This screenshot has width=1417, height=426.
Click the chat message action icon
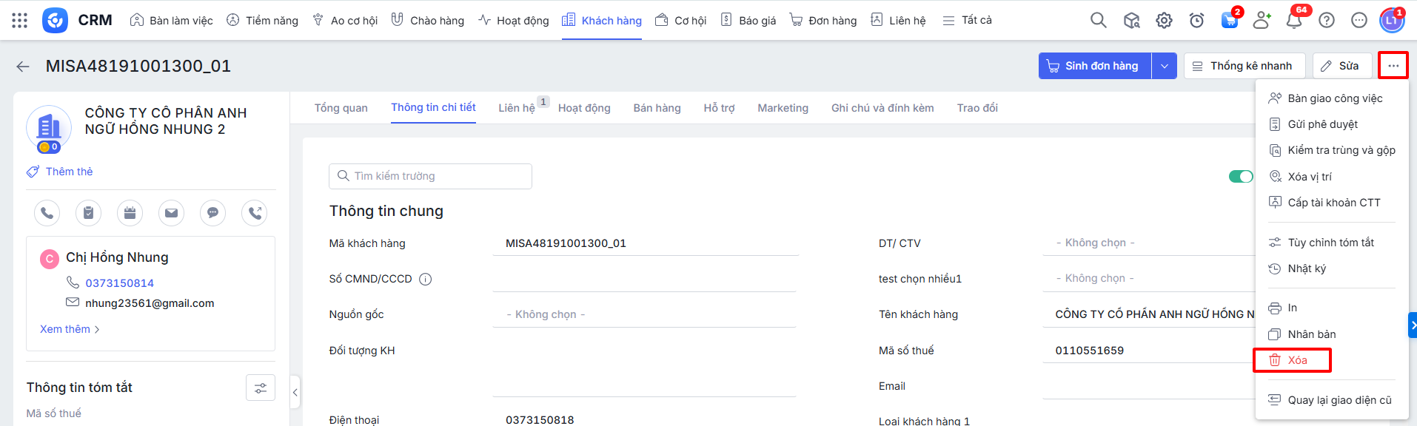(x=212, y=213)
